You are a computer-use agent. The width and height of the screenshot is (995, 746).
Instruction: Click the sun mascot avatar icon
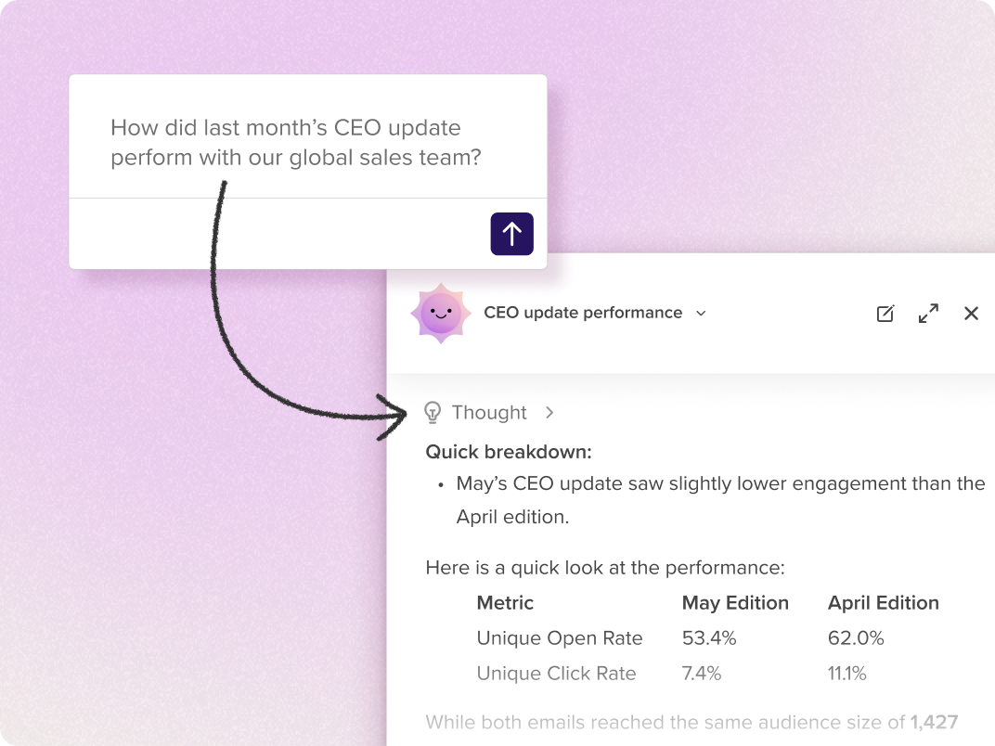tap(441, 313)
